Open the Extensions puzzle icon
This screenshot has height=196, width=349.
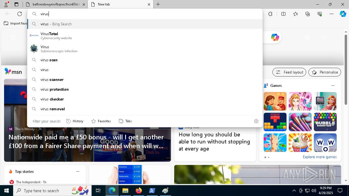pos(270,14)
